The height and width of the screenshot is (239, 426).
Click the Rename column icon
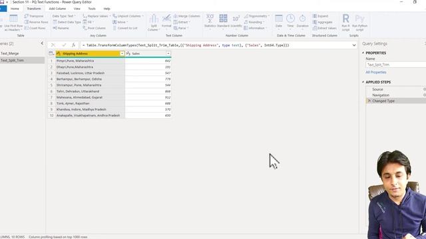[x=55, y=28]
